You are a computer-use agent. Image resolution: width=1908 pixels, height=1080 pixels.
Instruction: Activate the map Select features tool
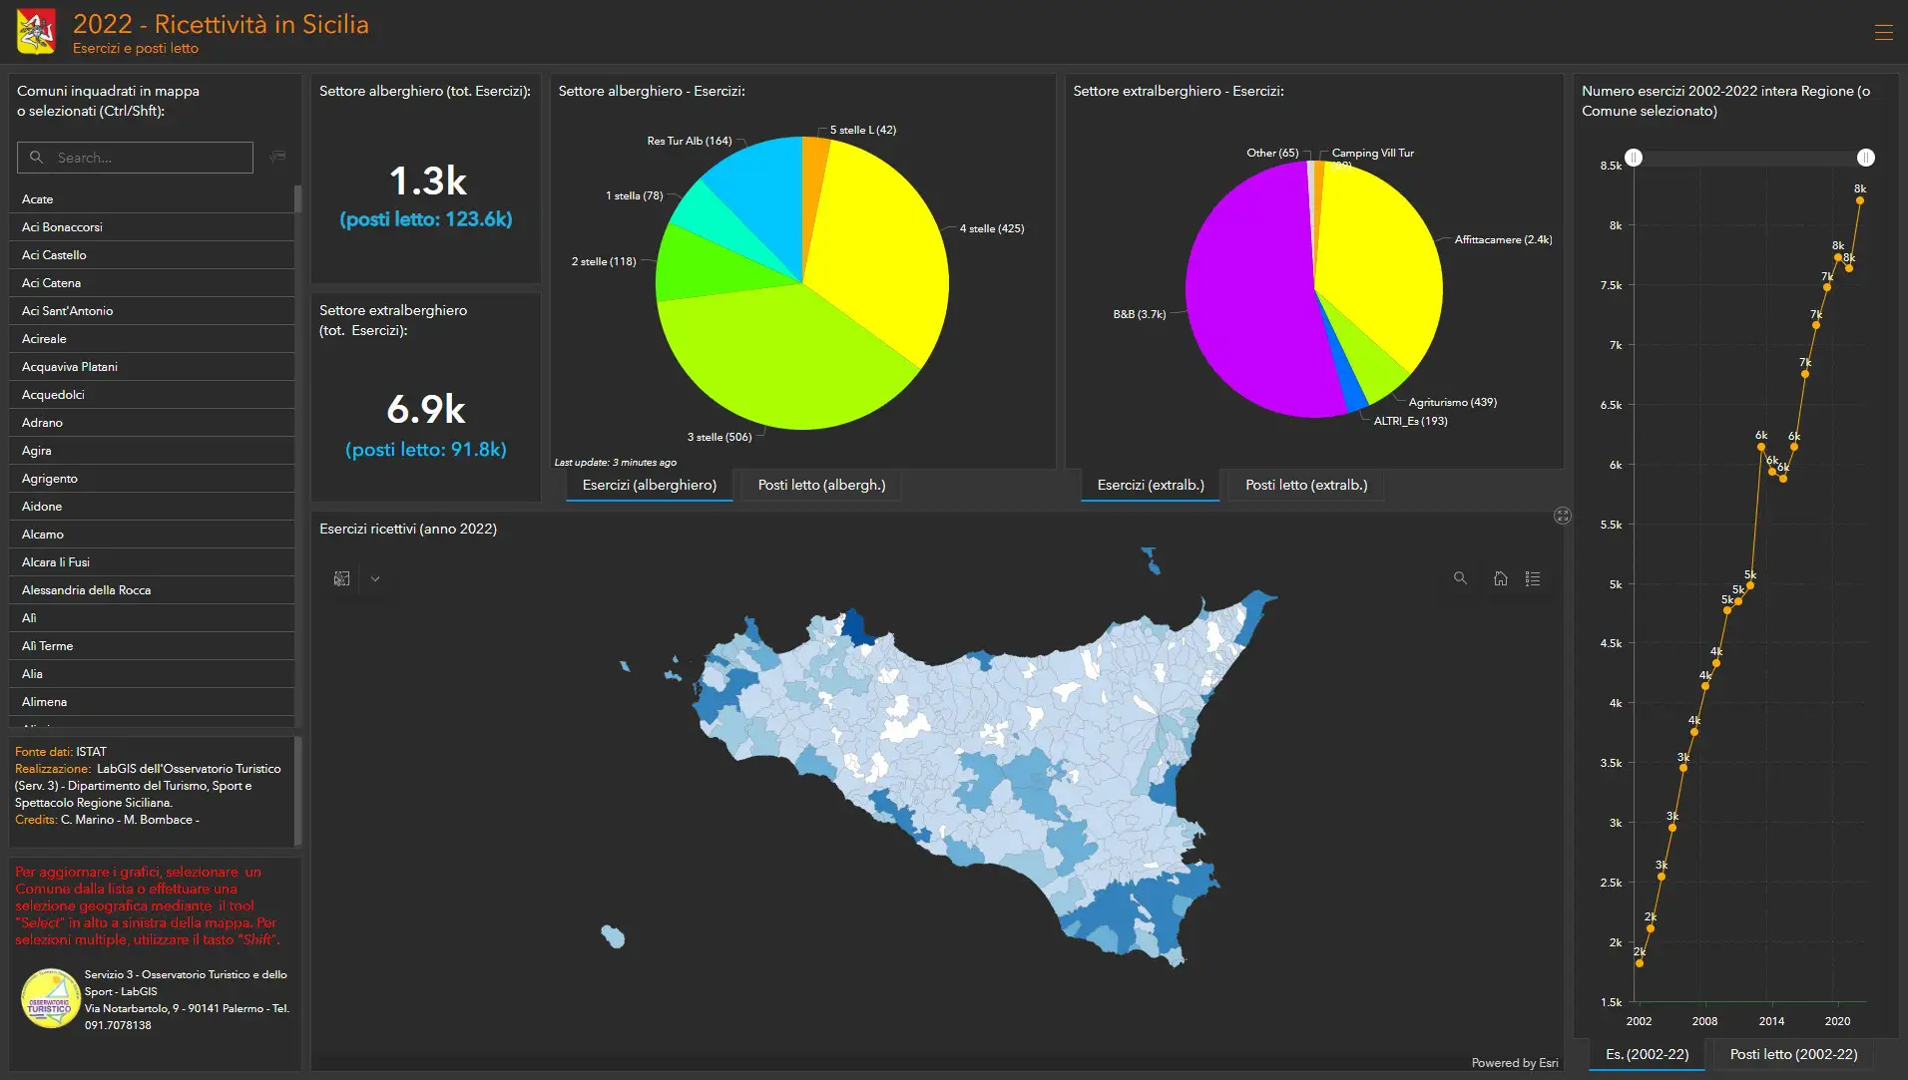pyautogui.click(x=341, y=578)
